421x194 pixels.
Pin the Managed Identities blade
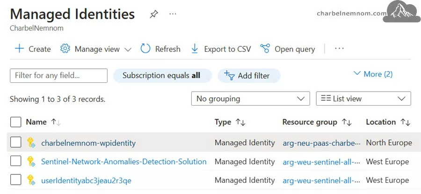154,14
